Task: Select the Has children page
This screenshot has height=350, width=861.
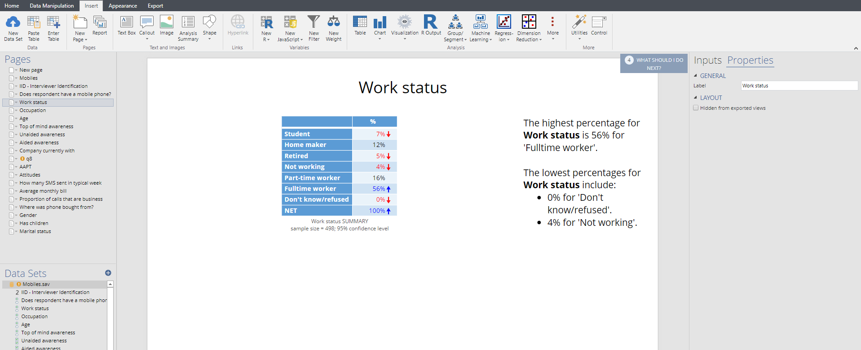Action: [34, 223]
